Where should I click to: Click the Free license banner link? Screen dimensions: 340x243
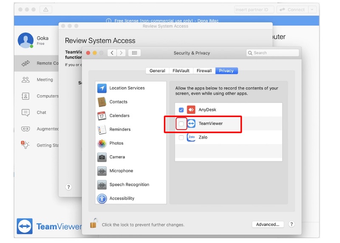point(166,21)
